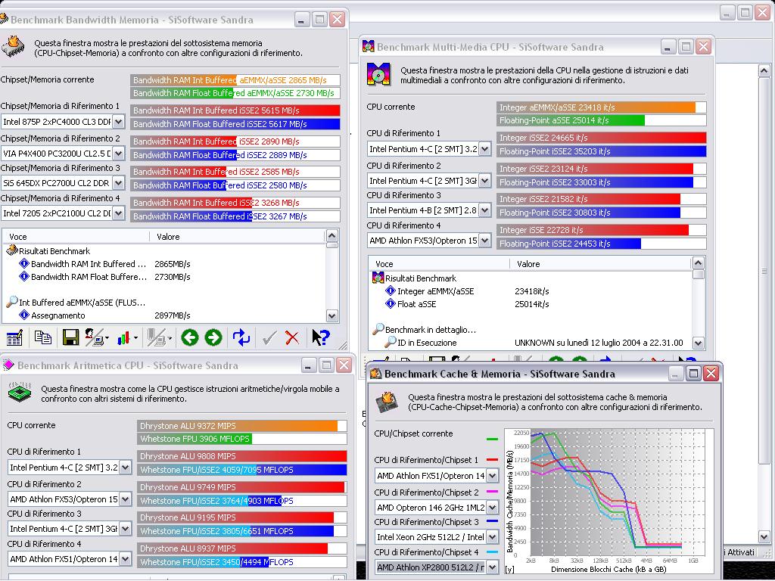Open Intel 875P 2xPC4000 reference chipset dropdown
The height and width of the screenshot is (581, 775).
pos(119,122)
